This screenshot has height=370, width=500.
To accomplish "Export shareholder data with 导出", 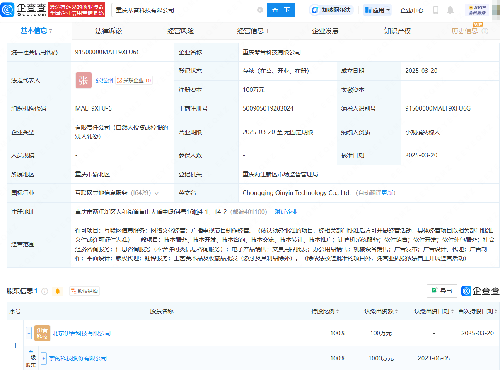I will [x=442, y=291].
